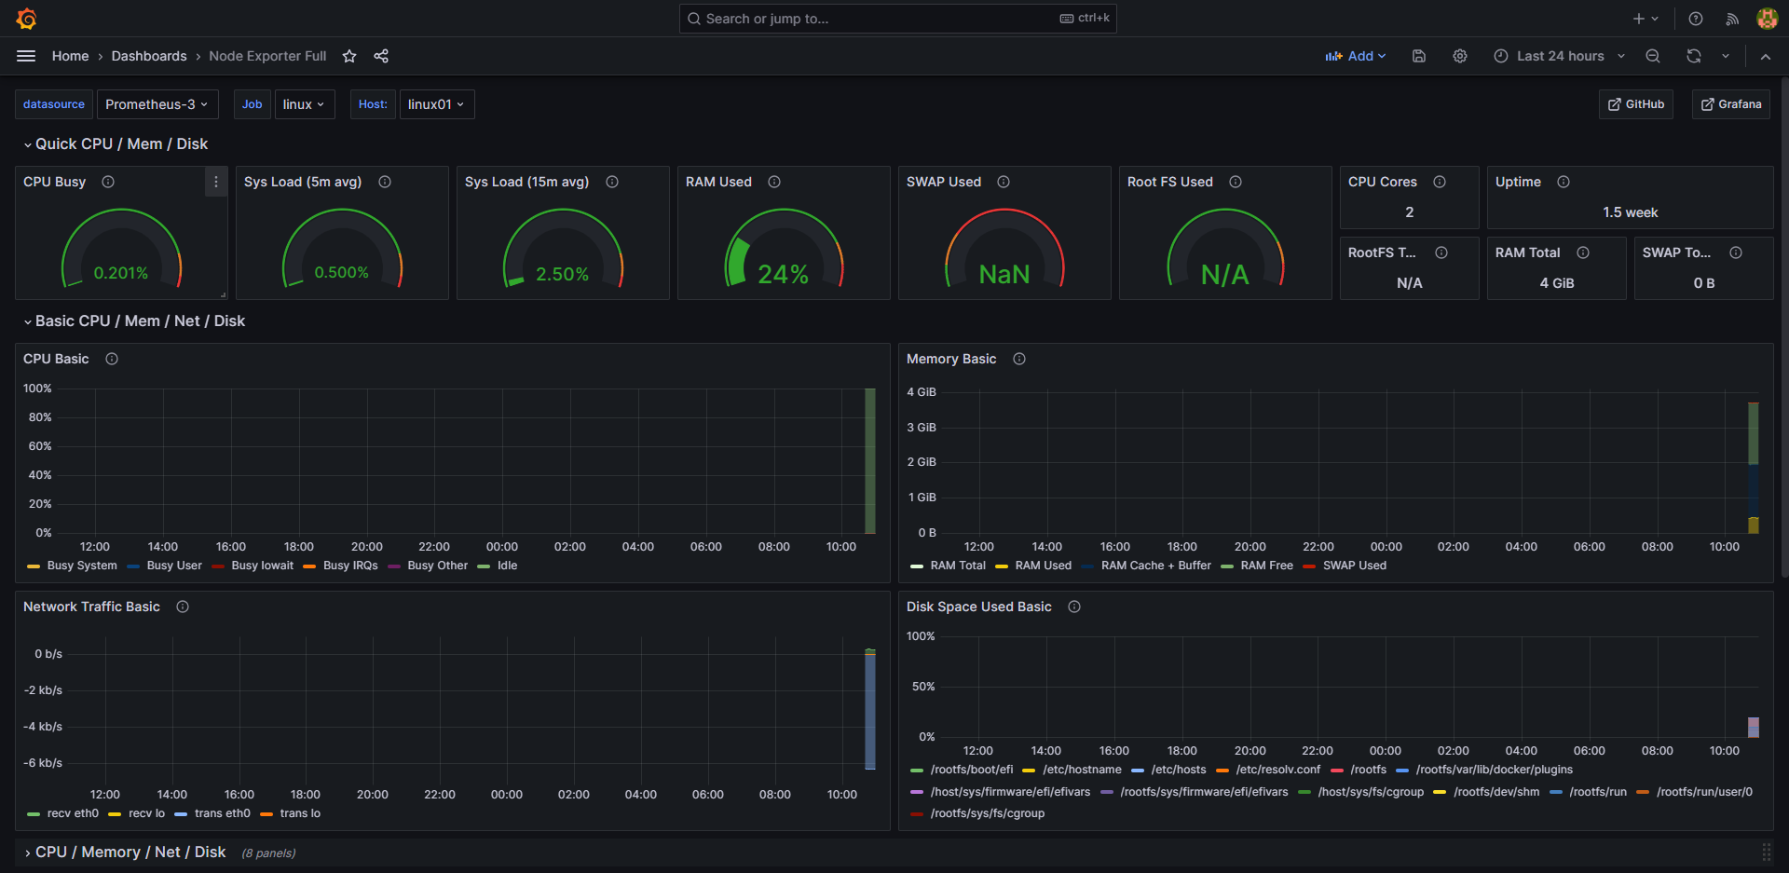The image size is (1789, 873).
Task: Share the dashboard via share icon
Action: point(381,56)
